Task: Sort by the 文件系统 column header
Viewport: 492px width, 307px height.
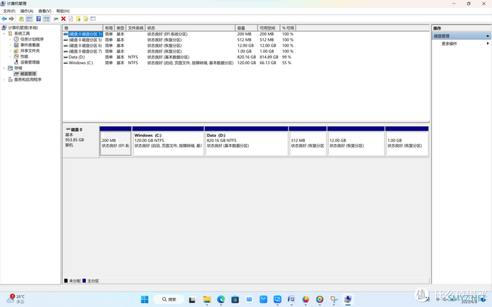Action: [x=136, y=28]
